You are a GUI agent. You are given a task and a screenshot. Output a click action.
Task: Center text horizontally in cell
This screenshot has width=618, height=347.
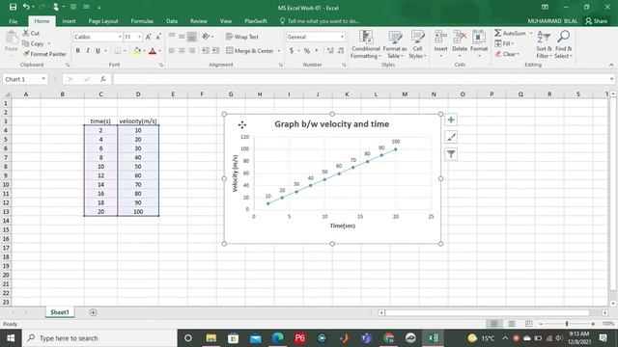click(182, 51)
